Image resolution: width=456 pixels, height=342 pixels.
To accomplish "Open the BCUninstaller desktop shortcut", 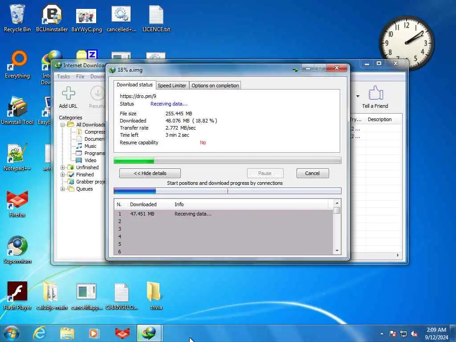I will [52, 17].
